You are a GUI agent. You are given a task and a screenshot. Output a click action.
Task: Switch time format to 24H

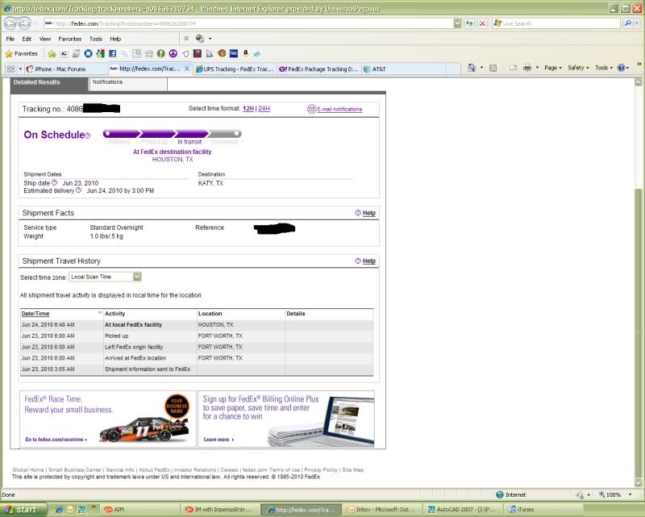click(x=264, y=109)
